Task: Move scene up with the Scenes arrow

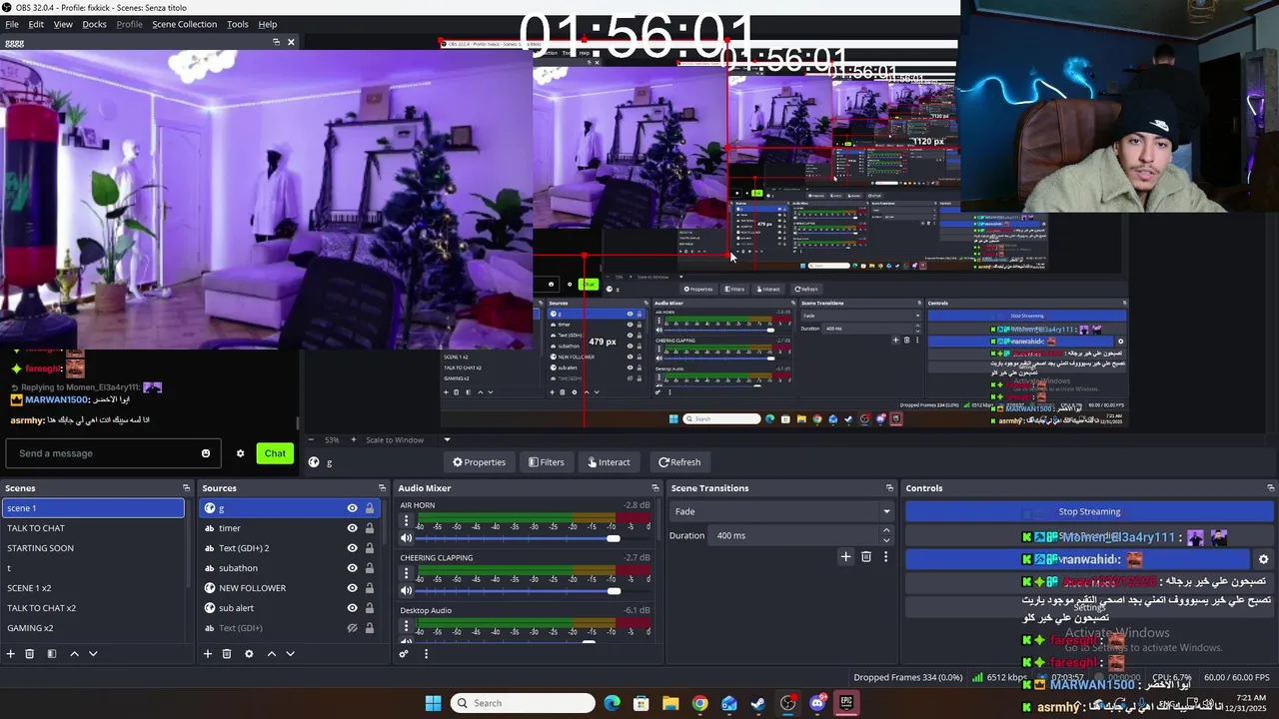Action: (x=74, y=654)
